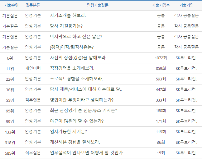
Task: Open the question '당사 지원동기는?'
Action: pyautogui.click(x=66, y=26)
